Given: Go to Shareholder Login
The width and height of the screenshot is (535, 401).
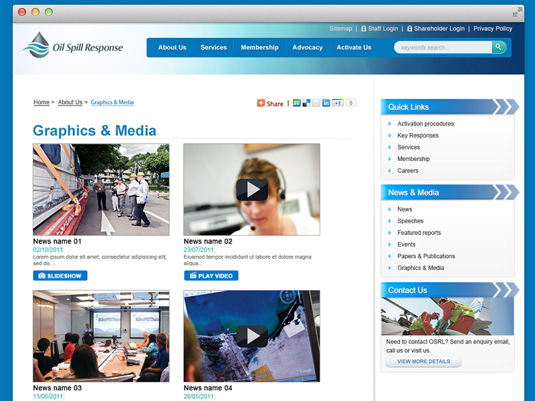Looking at the screenshot, I should point(439,29).
